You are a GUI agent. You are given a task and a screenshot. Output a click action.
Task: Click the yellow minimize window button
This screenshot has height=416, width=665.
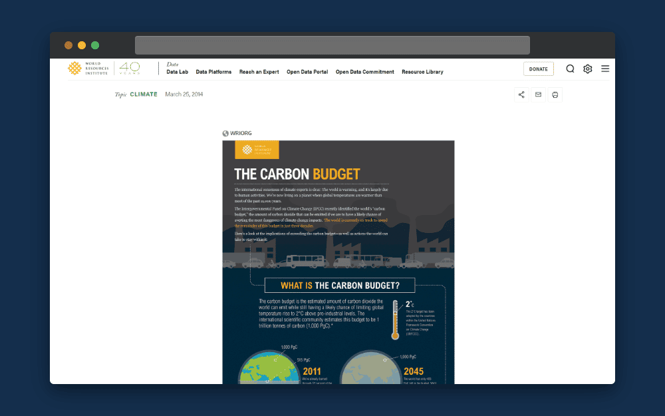[82, 45]
